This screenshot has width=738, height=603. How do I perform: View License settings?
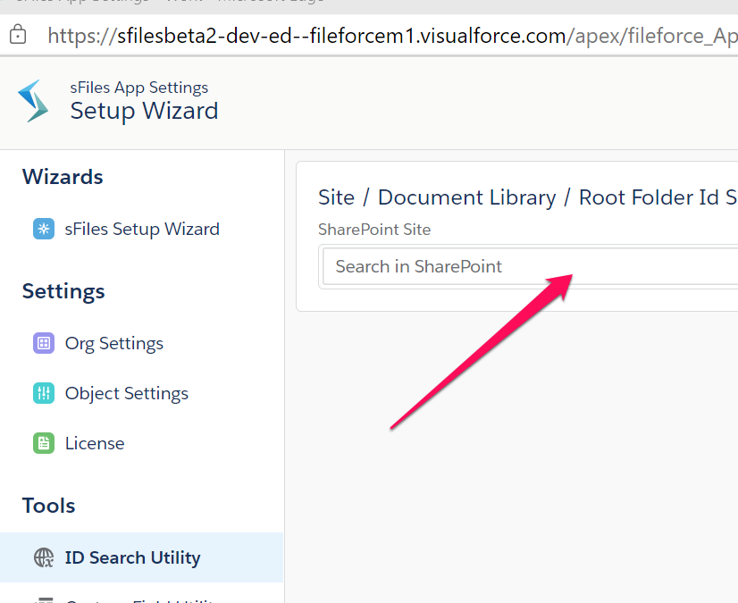[95, 443]
